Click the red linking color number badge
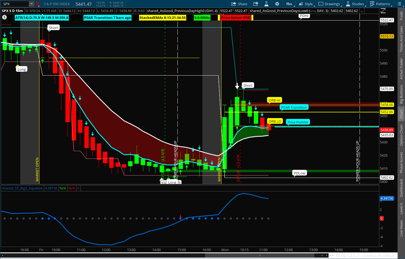Image resolution: width=405 pixels, height=259 pixels. point(38,4)
